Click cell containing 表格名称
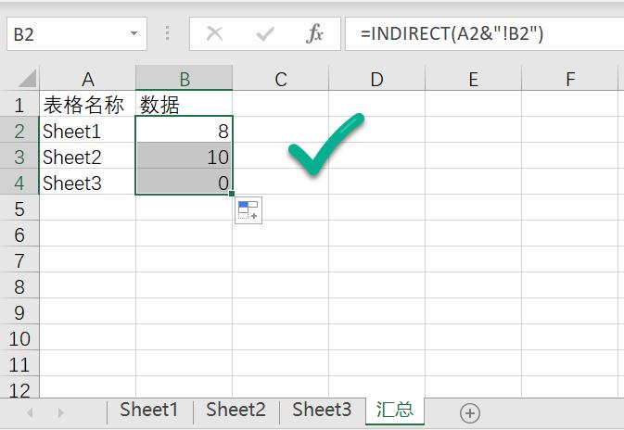This screenshot has width=624, height=430. click(x=87, y=105)
